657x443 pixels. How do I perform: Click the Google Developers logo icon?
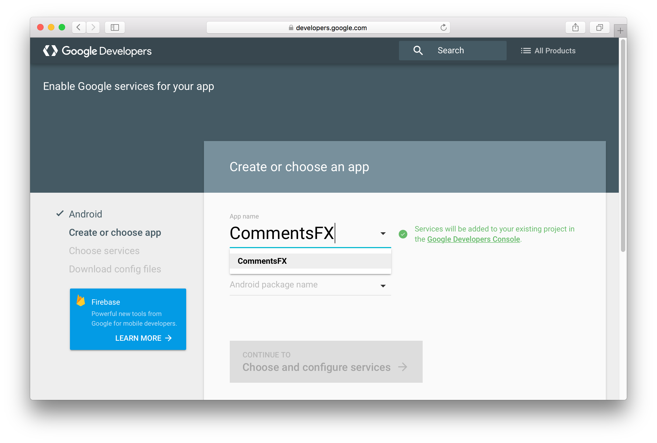[50, 51]
